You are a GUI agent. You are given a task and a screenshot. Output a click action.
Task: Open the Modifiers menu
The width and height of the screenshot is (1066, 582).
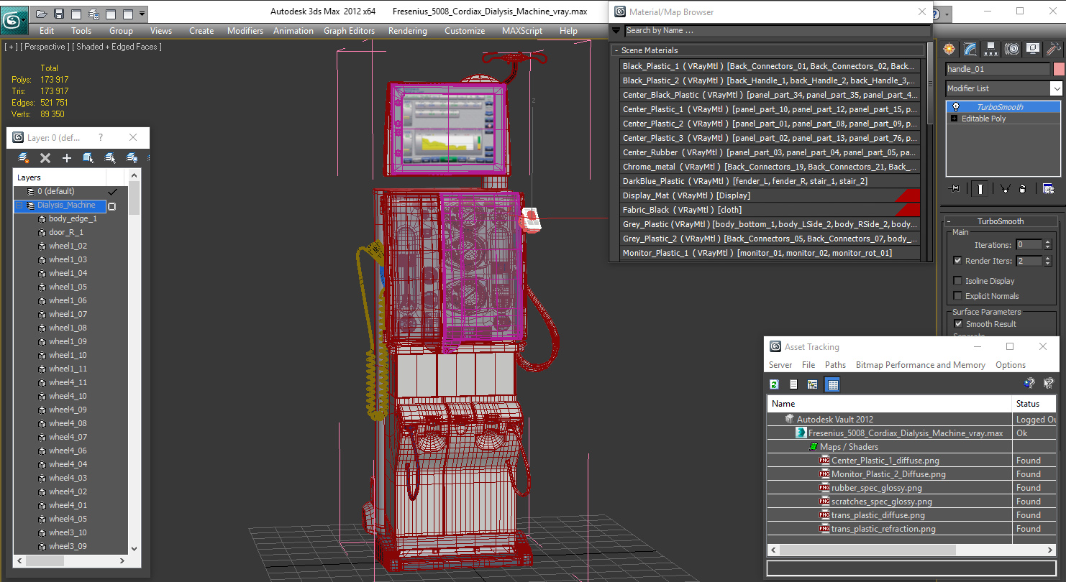pos(245,31)
